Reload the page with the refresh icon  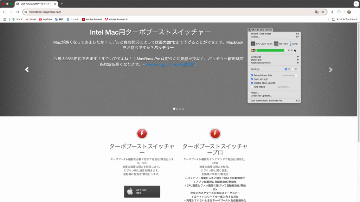[x=18, y=12]
